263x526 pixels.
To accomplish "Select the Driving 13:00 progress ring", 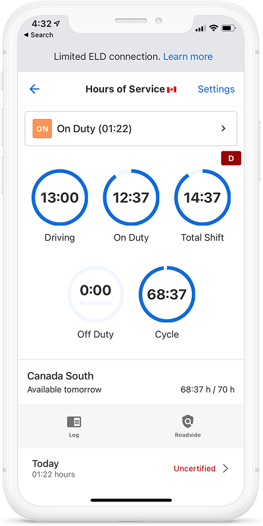I will pyautogui.click(x=60, y=197).
